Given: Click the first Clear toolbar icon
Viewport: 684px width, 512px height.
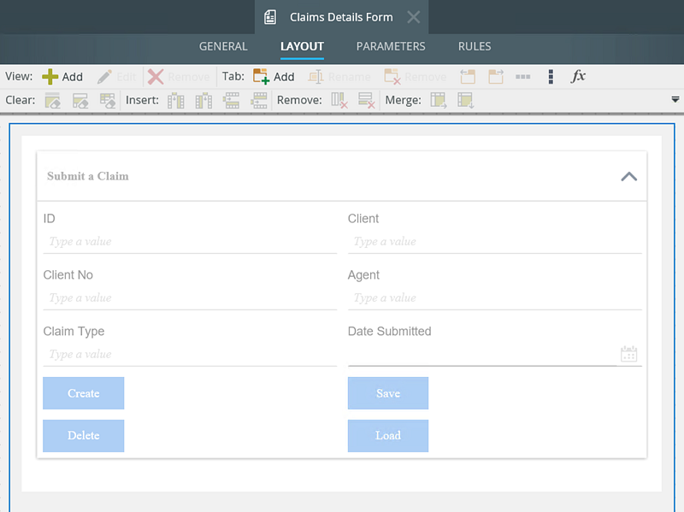Looking at the screenshot, I should [x=53, y=101].
